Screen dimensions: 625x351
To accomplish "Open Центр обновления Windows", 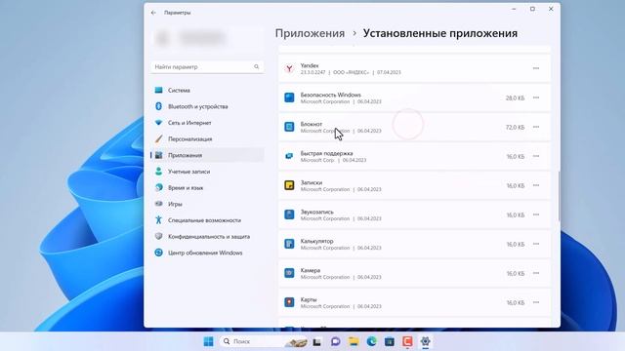I will (207, 253).
